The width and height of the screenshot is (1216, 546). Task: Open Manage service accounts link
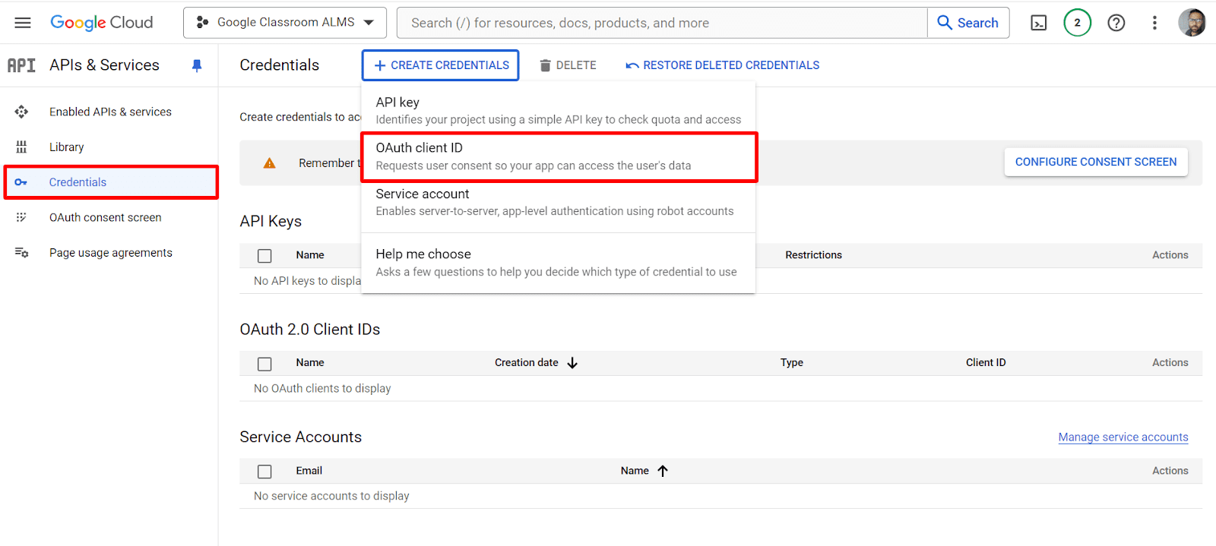[x=1123, y=437]
